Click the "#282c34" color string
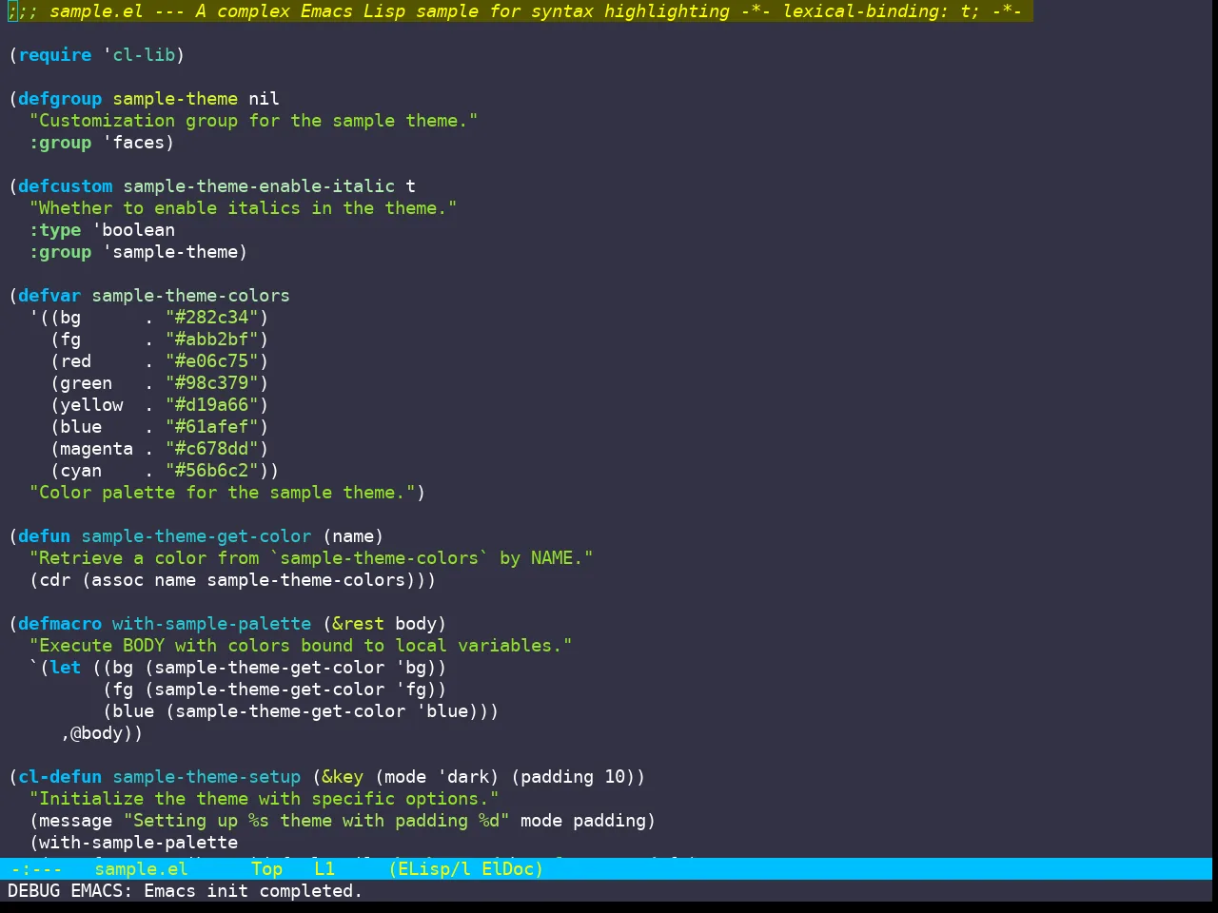This screenshot has height=913, width=1218. (x=212, y=318)
